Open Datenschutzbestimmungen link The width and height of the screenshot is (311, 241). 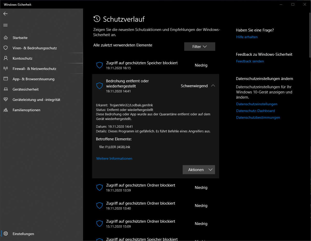pos(258,117)
